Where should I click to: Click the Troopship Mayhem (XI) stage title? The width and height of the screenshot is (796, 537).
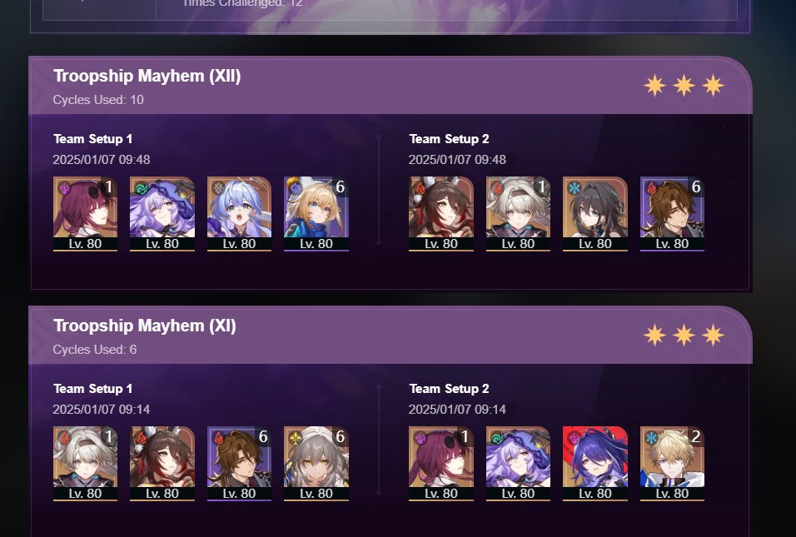(145, 326)
